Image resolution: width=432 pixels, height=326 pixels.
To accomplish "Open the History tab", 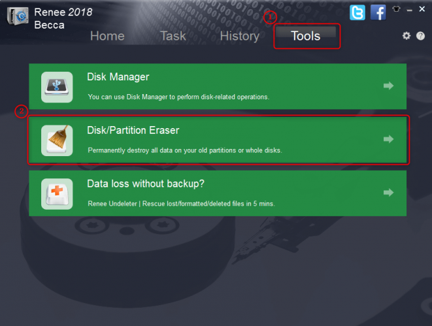I will click(240, 36).
